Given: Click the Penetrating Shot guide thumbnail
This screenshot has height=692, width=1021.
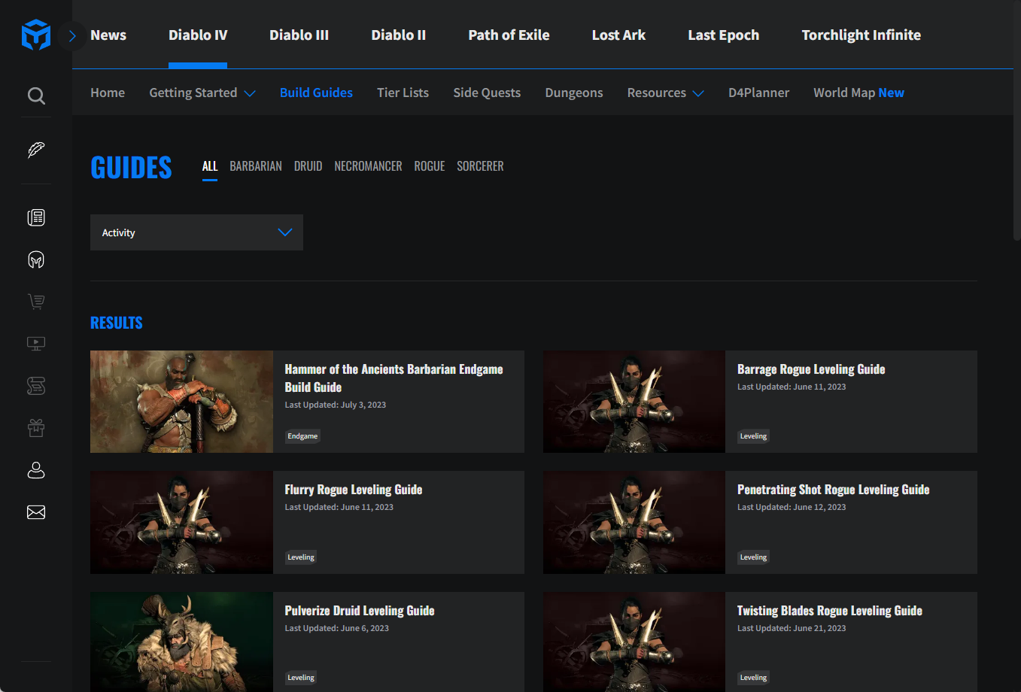Looking at the screenshot, I should (634, 522).
